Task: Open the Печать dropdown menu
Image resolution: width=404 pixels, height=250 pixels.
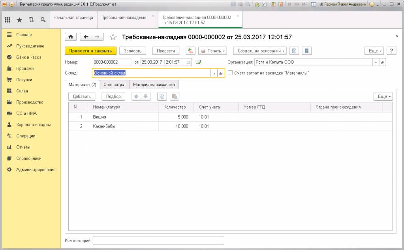Action: [x=212, y=51]
